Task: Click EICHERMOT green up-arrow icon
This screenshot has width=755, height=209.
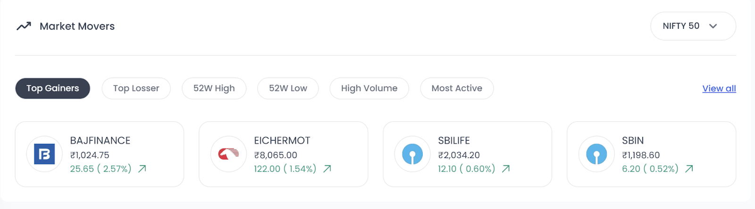Action: click(x=327, y=168)
